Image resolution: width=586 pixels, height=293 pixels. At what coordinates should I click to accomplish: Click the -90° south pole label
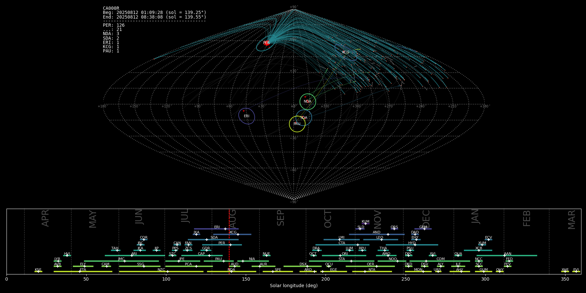294,202
